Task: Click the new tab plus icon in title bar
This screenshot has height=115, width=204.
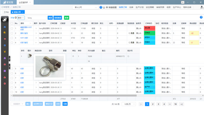Action: pyautogui.click(x=183, y=2)
